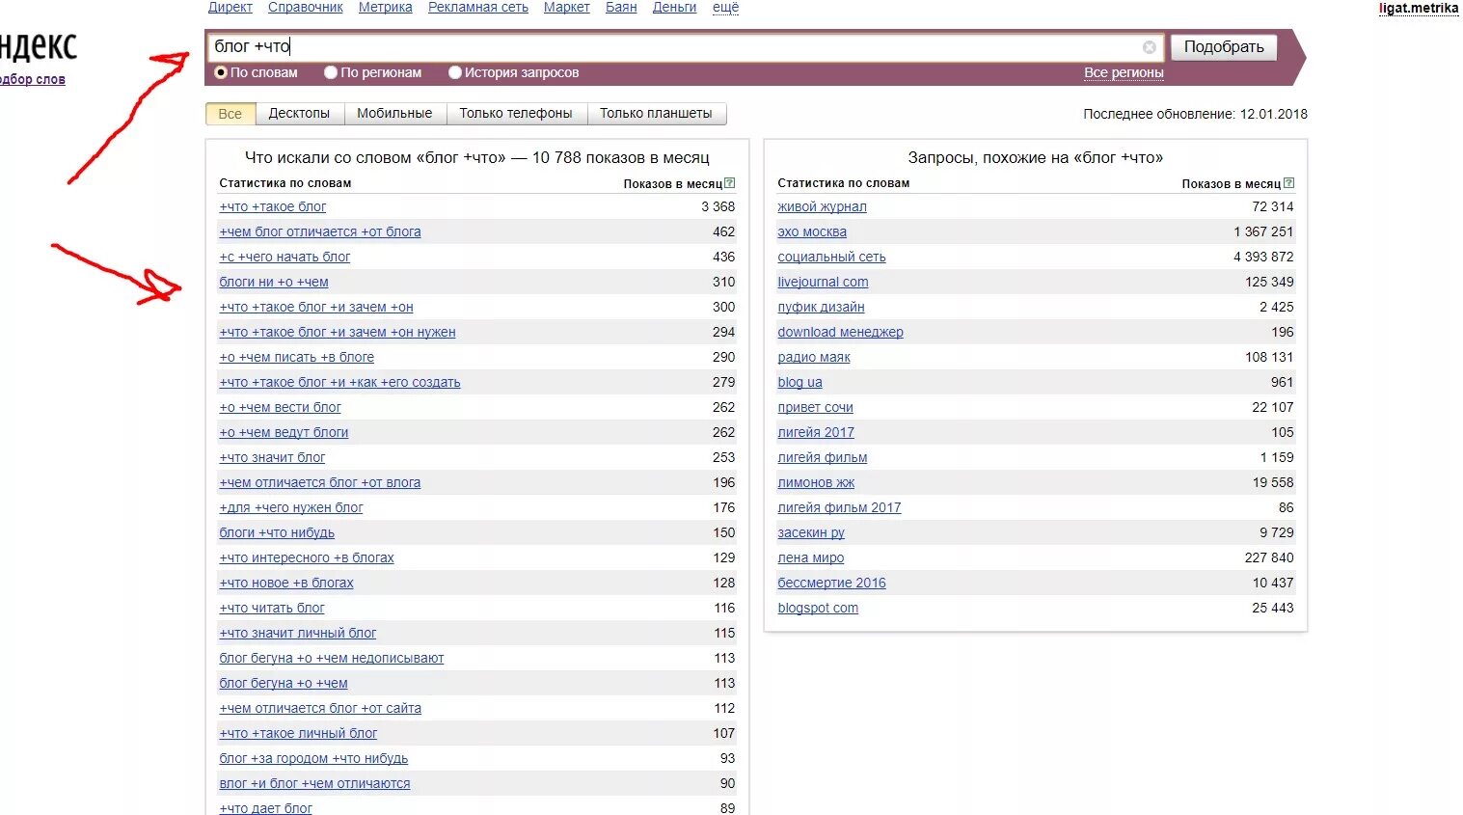
Task: Open 'Метрика' in the top navigation
Action: pyautogui.click(x=386, y=7)
